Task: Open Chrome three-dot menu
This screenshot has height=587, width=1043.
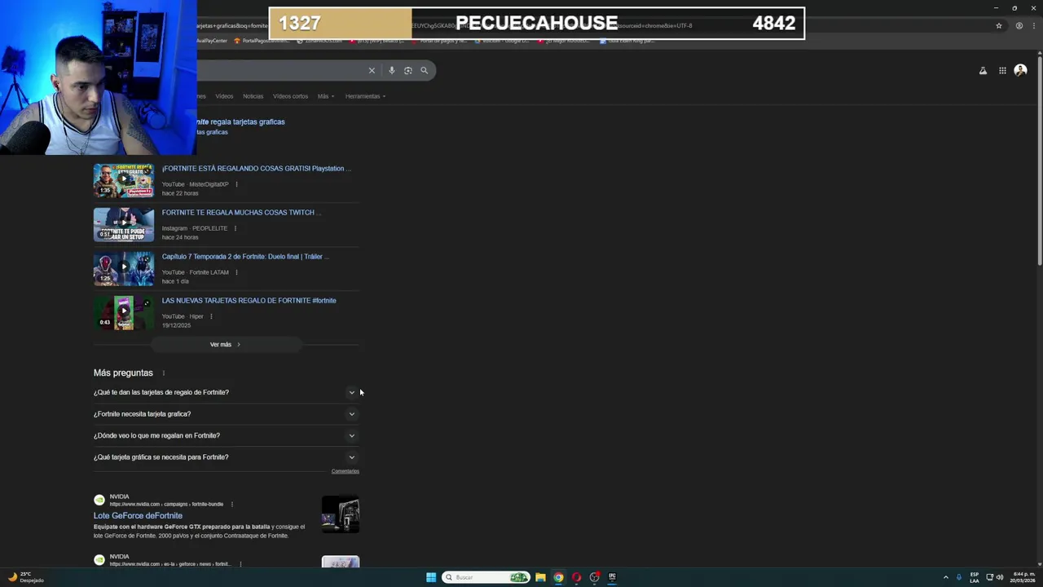Action: [x=1034, y=25]
